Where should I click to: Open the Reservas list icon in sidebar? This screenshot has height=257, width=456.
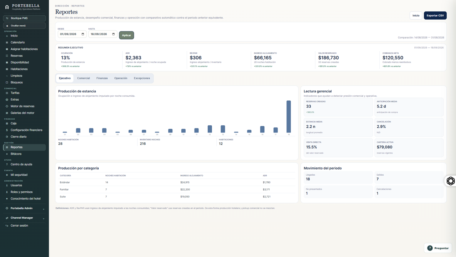(7, 56)
